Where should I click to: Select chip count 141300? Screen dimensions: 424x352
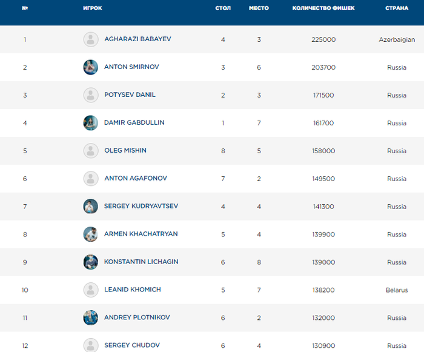[x=323, y=207]
